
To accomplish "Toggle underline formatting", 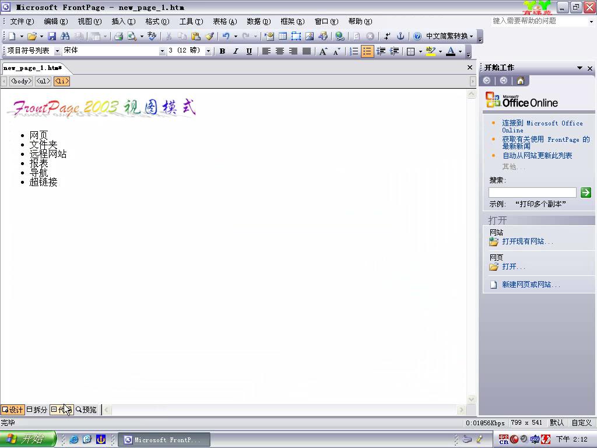I will point(249,51).
